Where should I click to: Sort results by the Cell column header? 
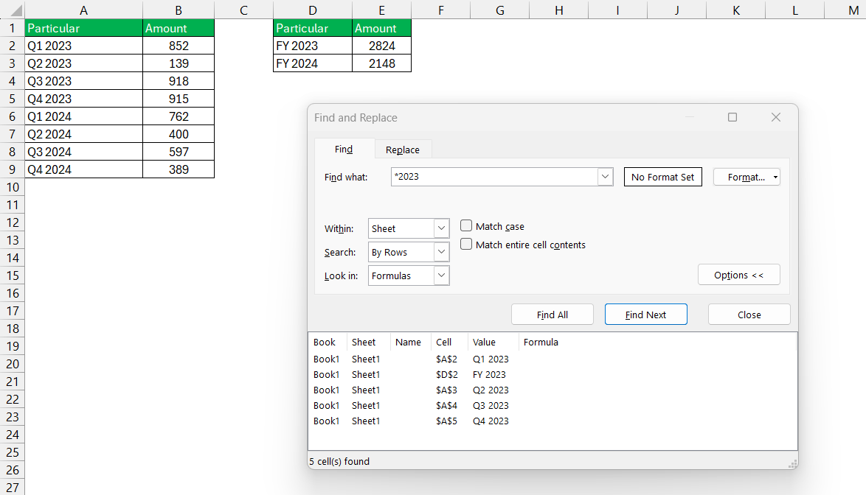click(x=448, y=343)
